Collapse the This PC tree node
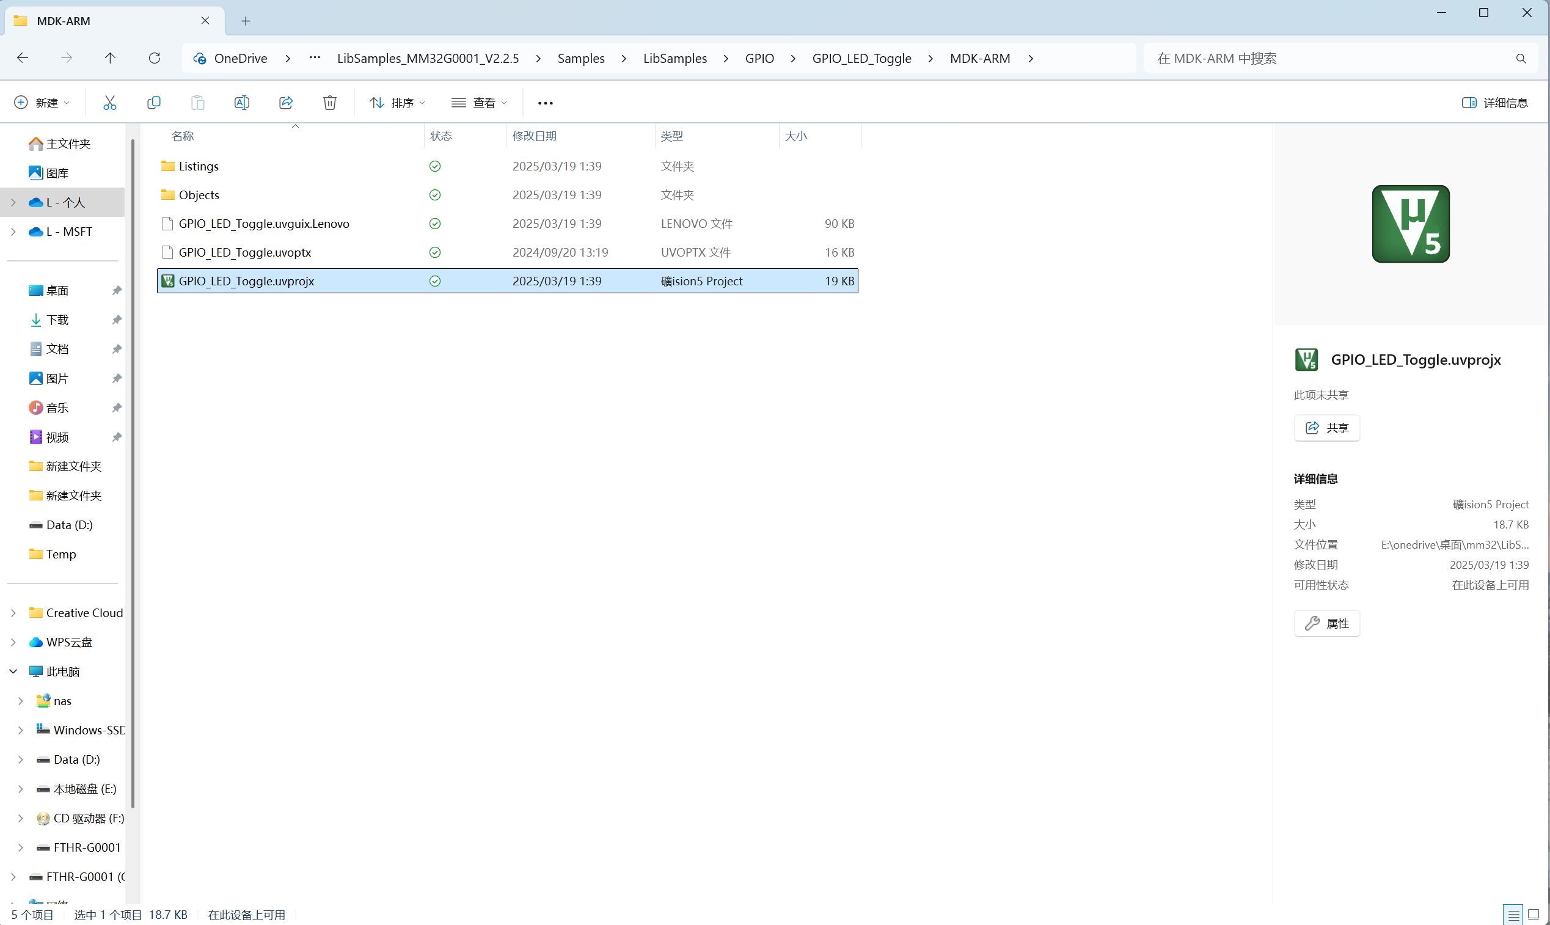The width and height of the screenshot is (1550, 925). pyautogui.click(x=13, y=671)
